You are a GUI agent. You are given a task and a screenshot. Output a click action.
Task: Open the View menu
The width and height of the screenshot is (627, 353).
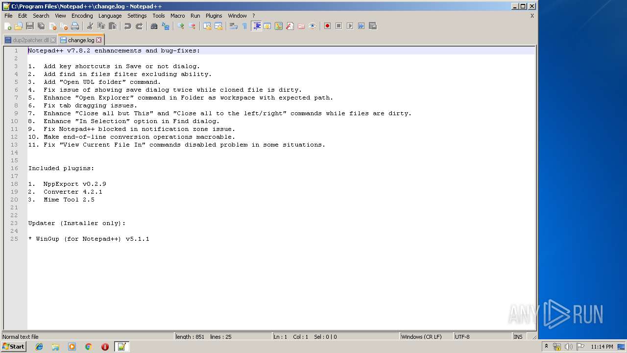click(x=60, y=16)
